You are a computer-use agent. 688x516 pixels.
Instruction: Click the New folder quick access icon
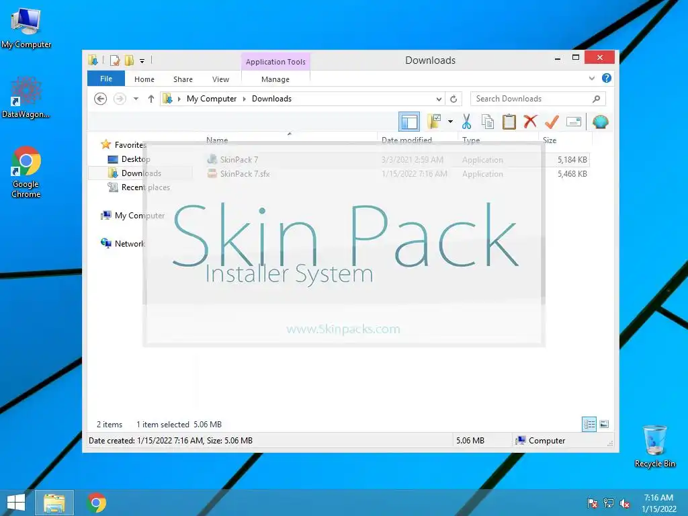point(129,60)
